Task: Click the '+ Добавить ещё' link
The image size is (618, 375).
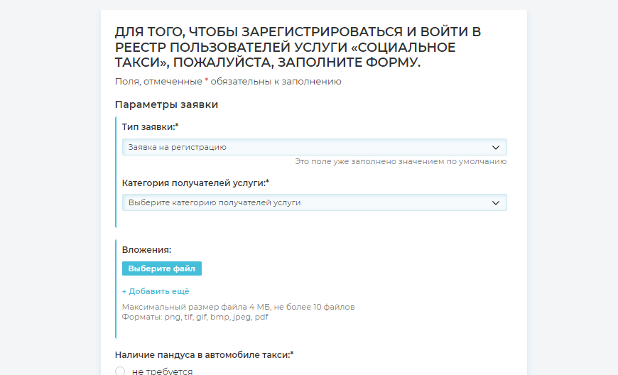Action: pos(156,291)
